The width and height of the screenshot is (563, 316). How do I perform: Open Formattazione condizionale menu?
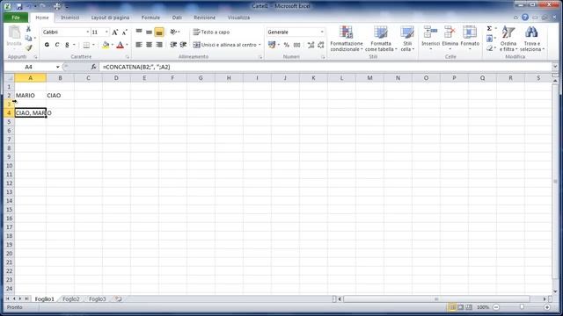(x=347, y=39)
